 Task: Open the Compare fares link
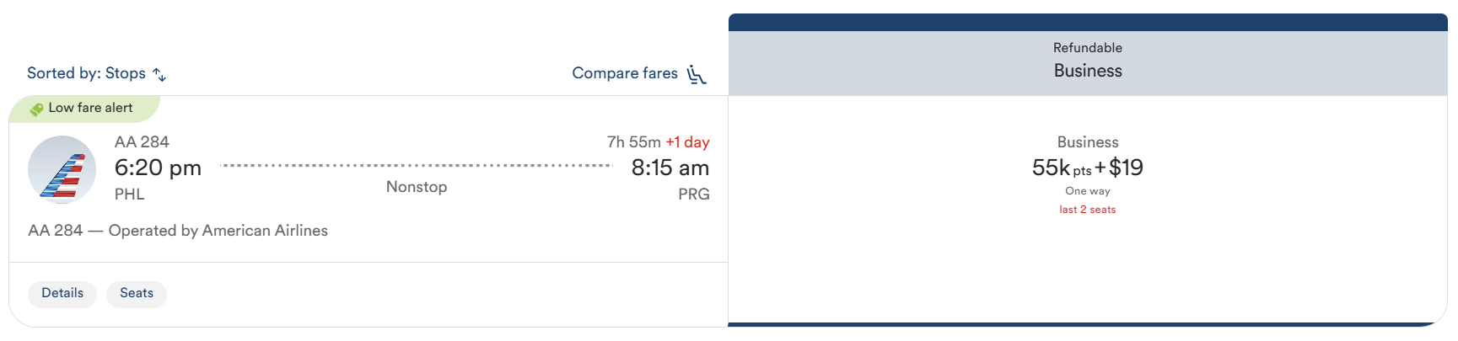coord(624,73)
